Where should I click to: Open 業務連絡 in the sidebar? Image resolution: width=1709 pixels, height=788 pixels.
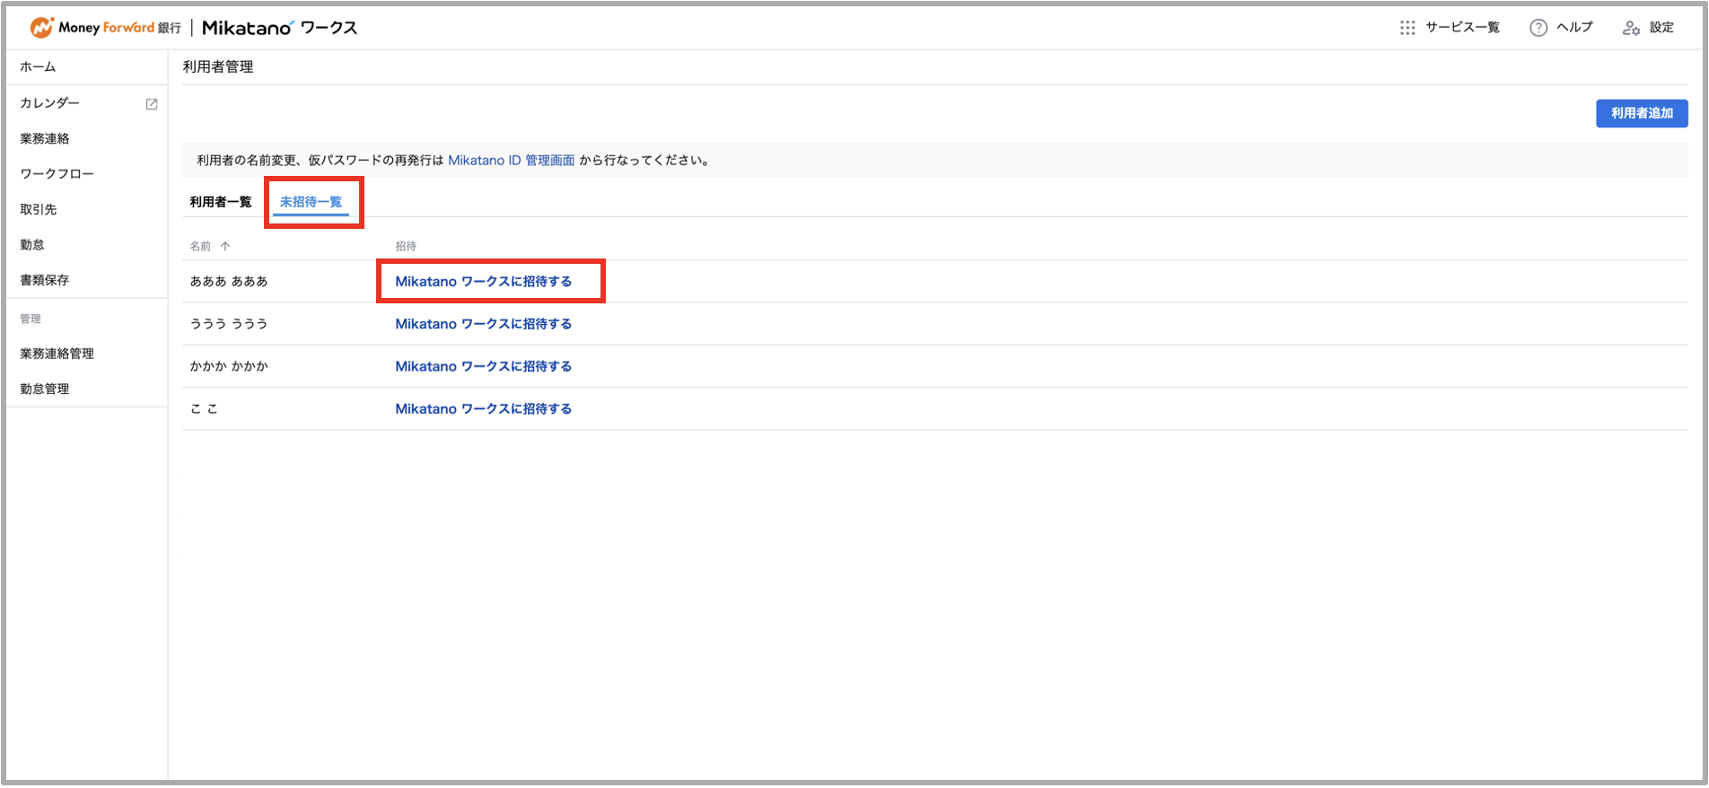click(x=45, y=138)
